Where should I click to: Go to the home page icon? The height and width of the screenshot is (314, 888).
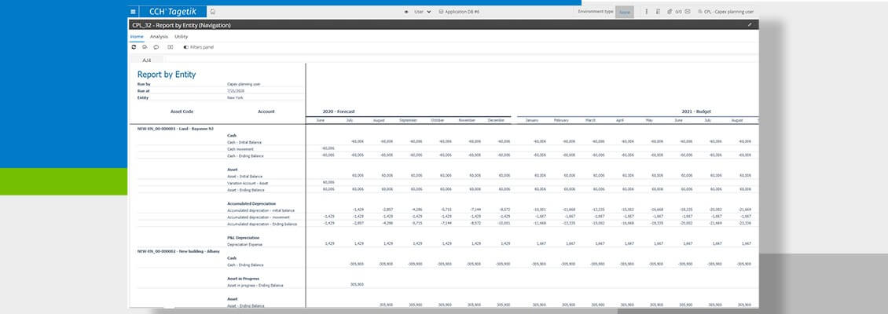[212, 12]
